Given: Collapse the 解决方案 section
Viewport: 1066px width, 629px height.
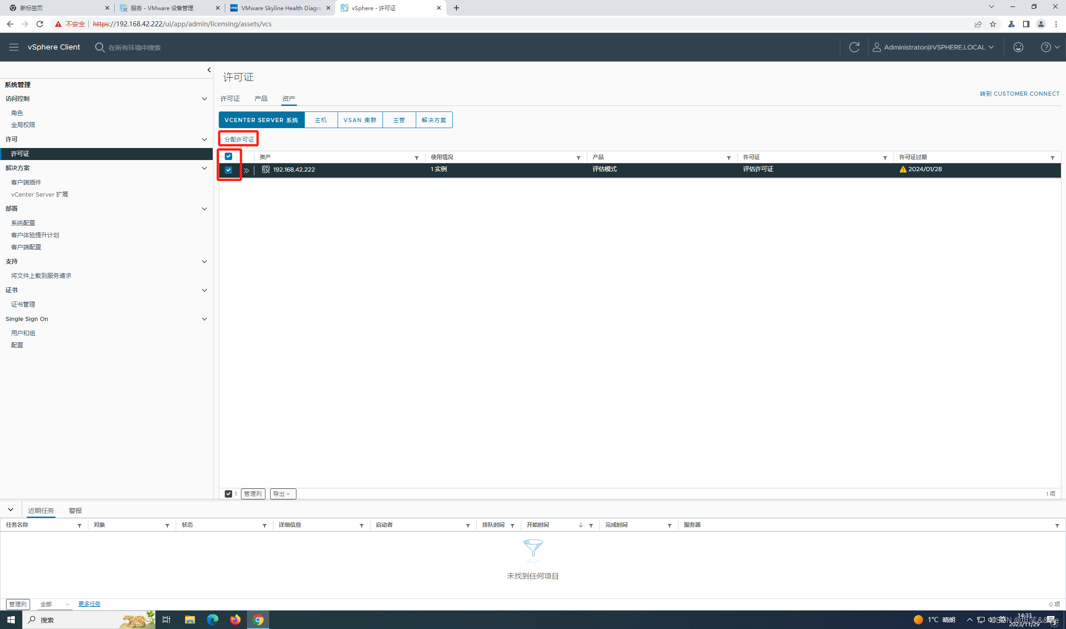Looking at the screenshot, I should [x=204, y=168].
